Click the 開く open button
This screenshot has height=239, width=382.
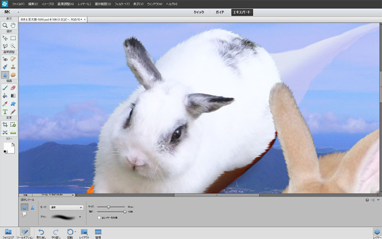(x=7, y=12)
